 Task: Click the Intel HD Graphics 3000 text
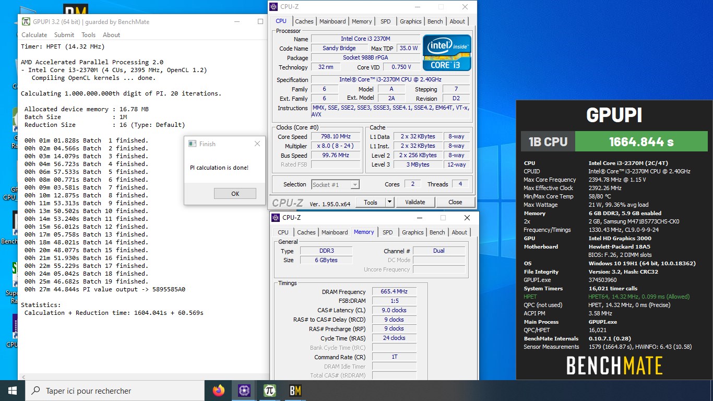[620, 238]
